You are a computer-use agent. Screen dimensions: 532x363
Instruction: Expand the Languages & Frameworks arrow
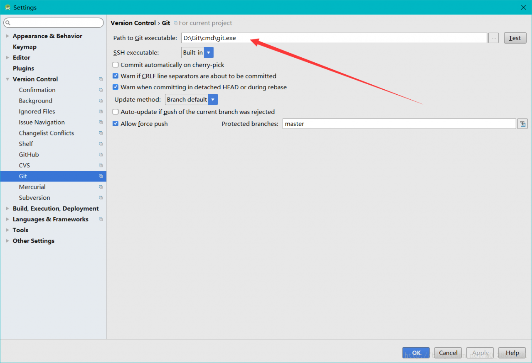7,219
